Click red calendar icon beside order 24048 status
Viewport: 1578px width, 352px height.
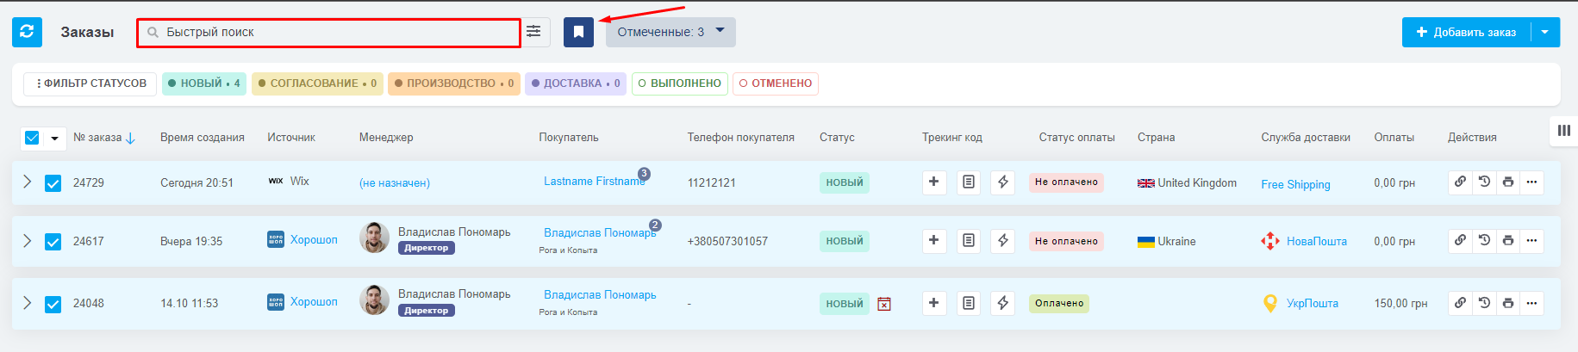click(x=884, y=304)
